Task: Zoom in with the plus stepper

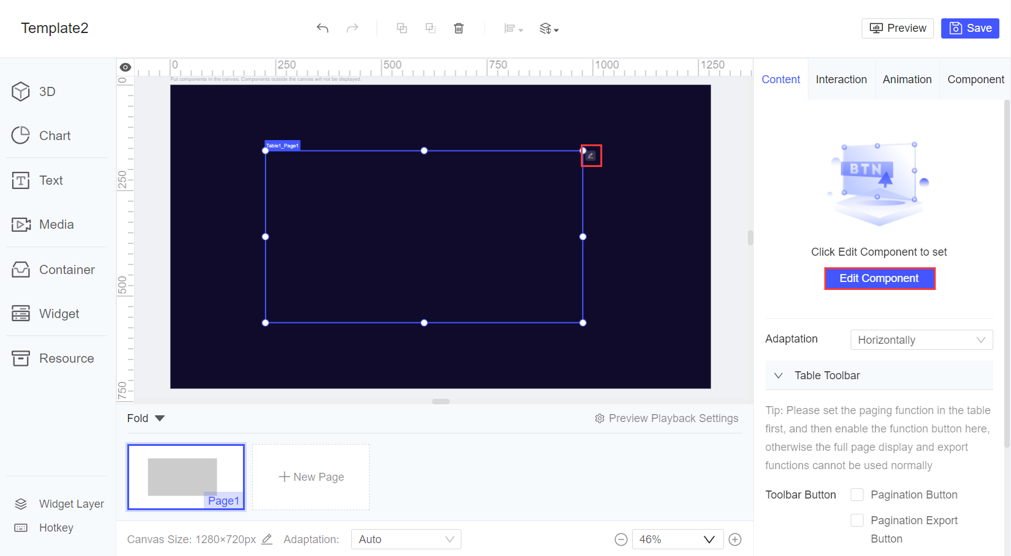Action: (x=735, y=539)
